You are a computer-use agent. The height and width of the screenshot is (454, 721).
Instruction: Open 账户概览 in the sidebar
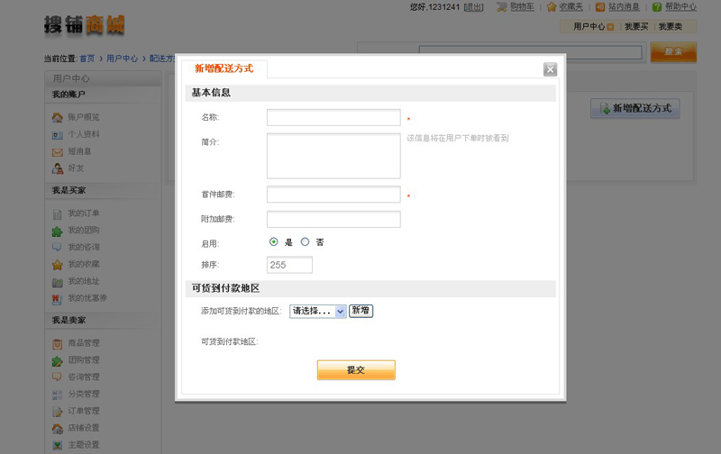pyautogui.click(x=84, y=117)
